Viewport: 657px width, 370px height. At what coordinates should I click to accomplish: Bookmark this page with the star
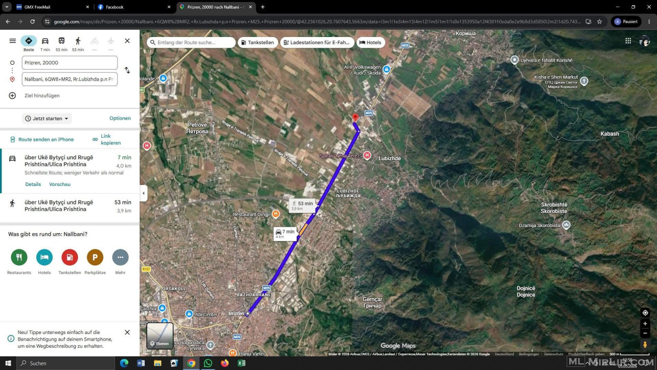coord(600,22)
